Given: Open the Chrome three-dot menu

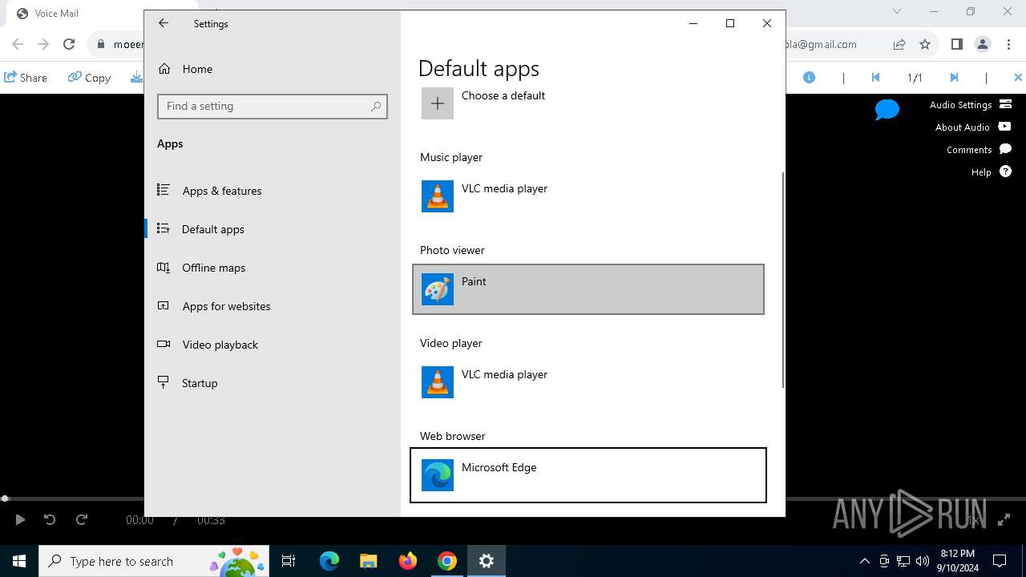Looking at the screenshot, I should (x=1008, y=45).
